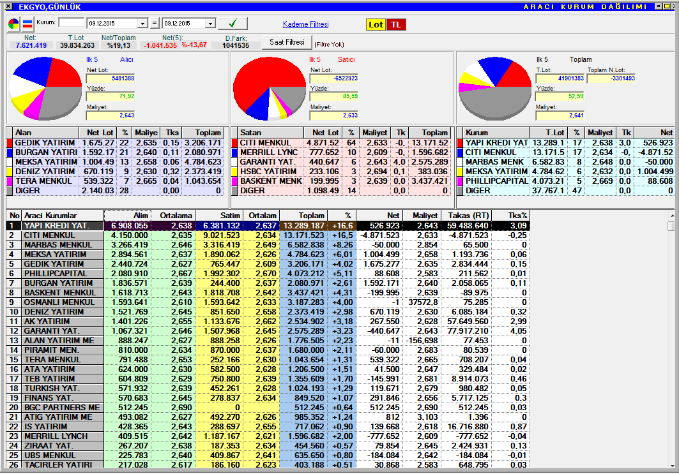Viewport: 679px width, 474px height.
Task: Click the pie chart view icon
Action: tap(13, 24)
